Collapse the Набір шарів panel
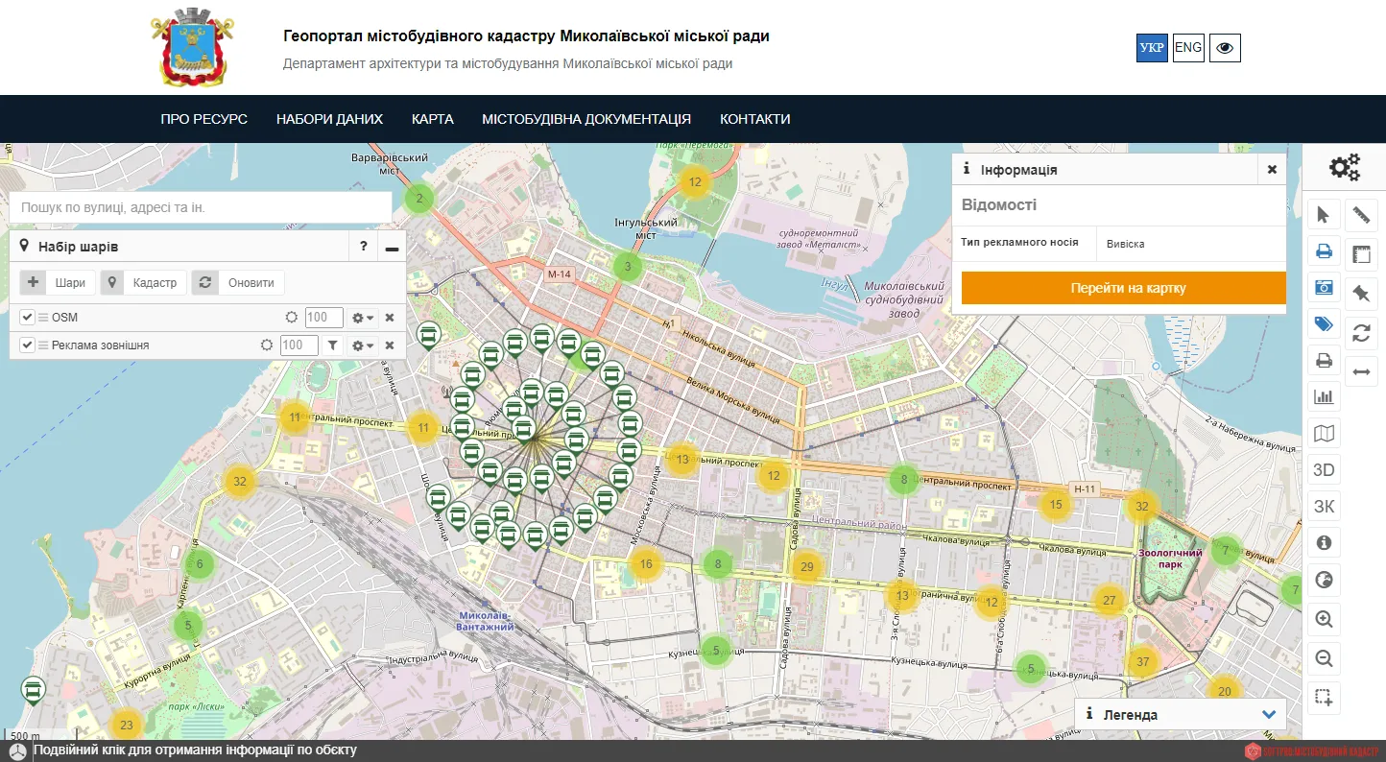The width and height of the screenshot is (1386, 762). pos(392,247)
